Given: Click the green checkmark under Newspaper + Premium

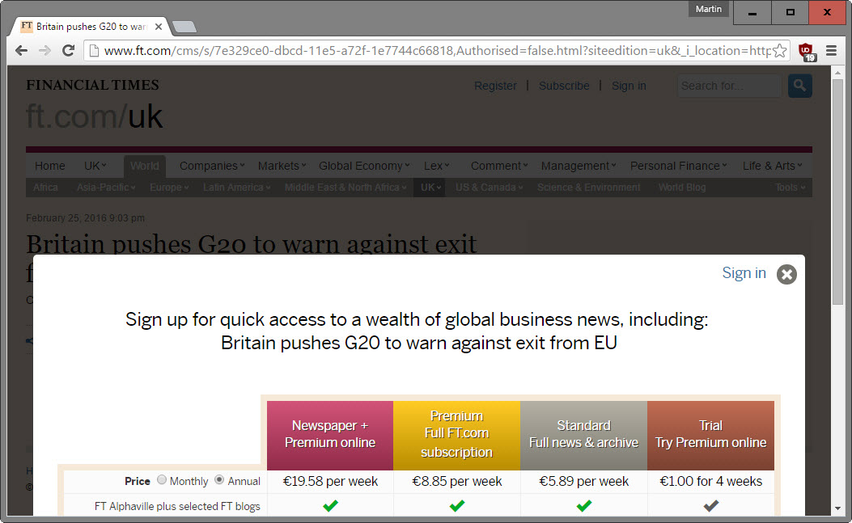Looking at the screenshot, I should point(330,506).
